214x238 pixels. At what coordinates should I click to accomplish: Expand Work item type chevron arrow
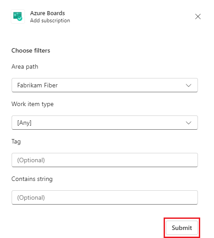pyautogui.click(x=189, y=123)
